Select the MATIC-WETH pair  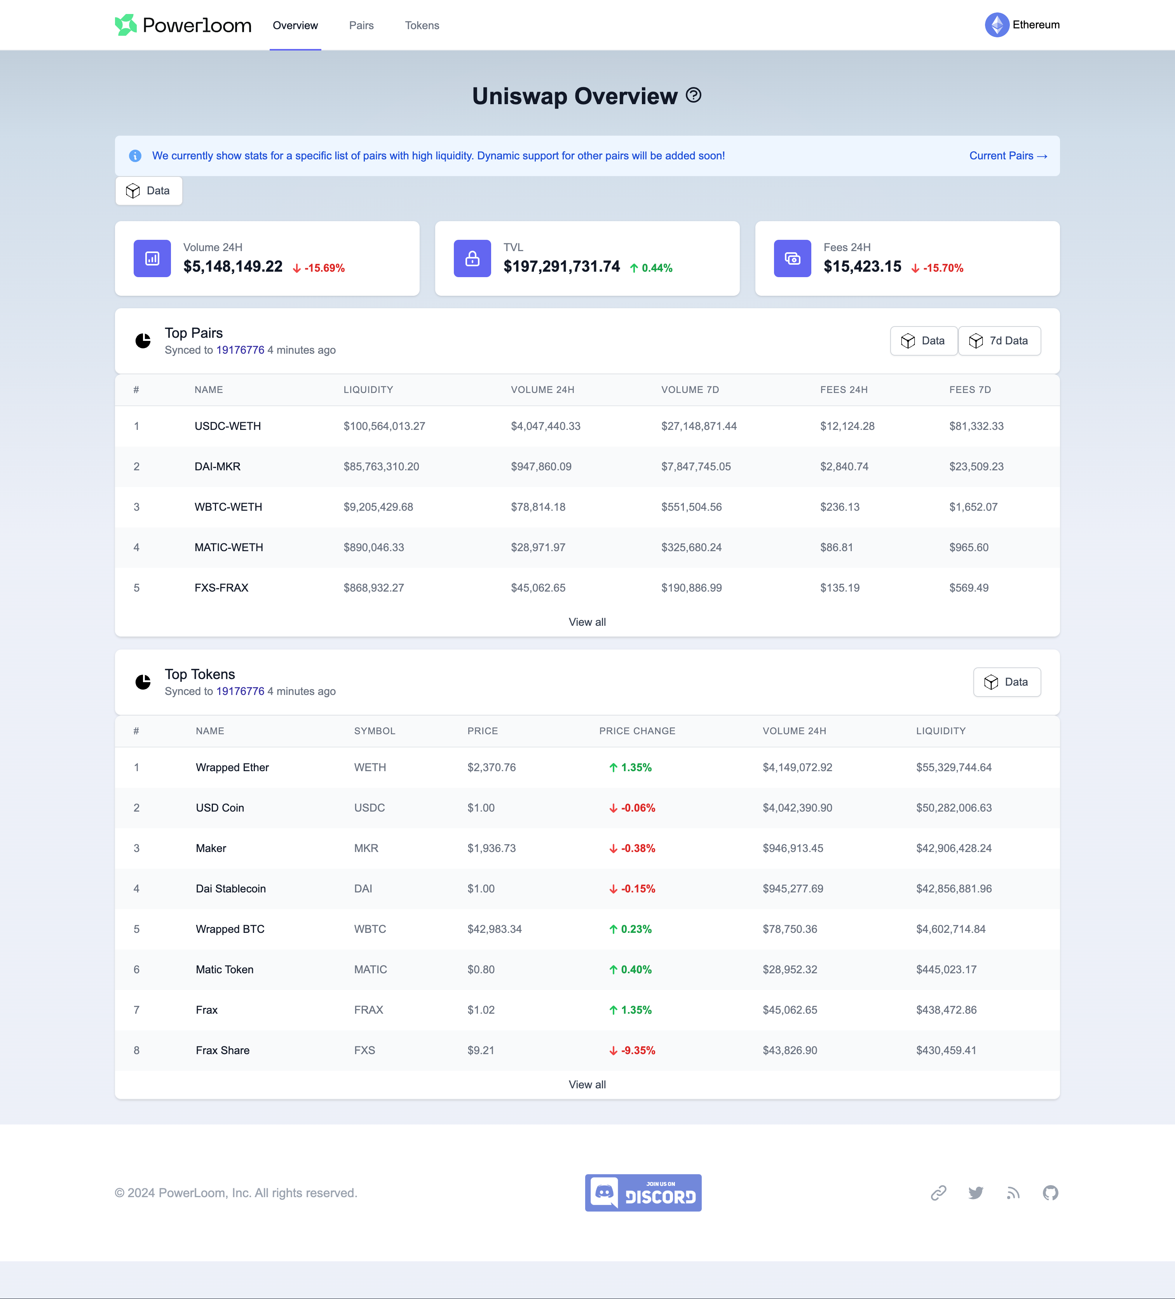pyautogui.click(x=229, y=547)
